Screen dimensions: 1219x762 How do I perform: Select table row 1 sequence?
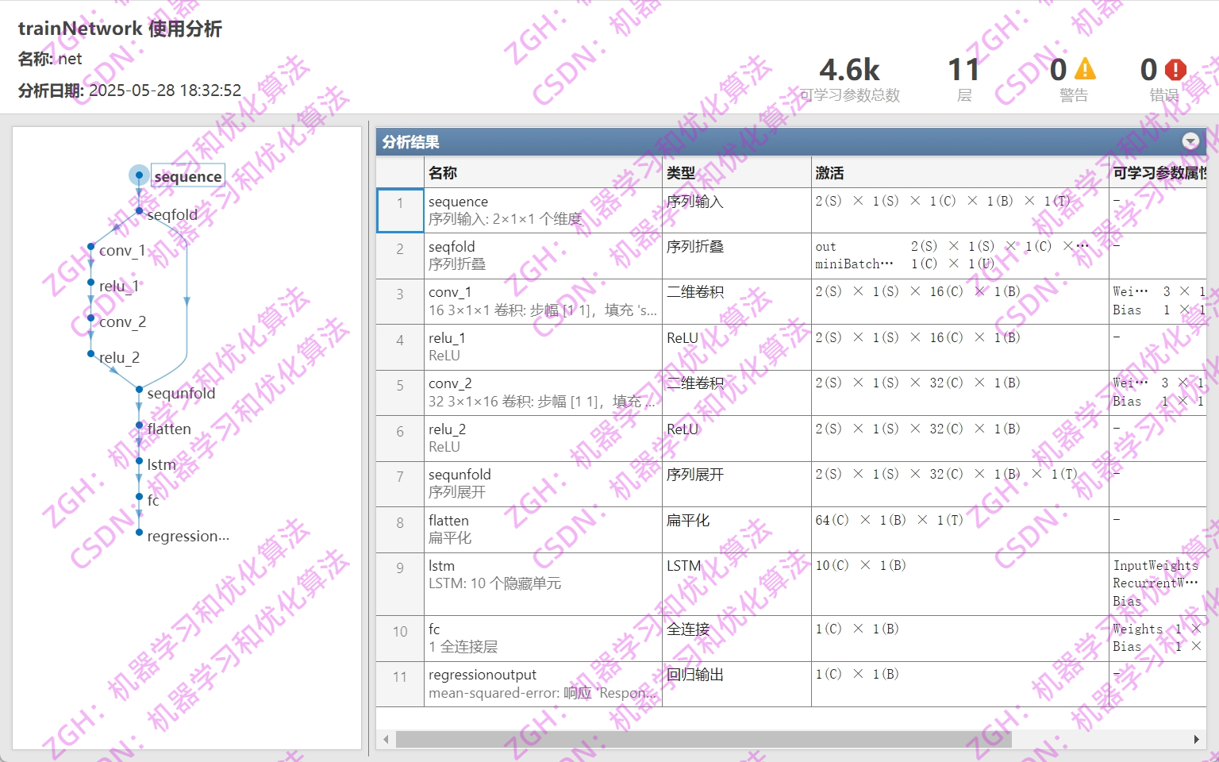(791, 210)
